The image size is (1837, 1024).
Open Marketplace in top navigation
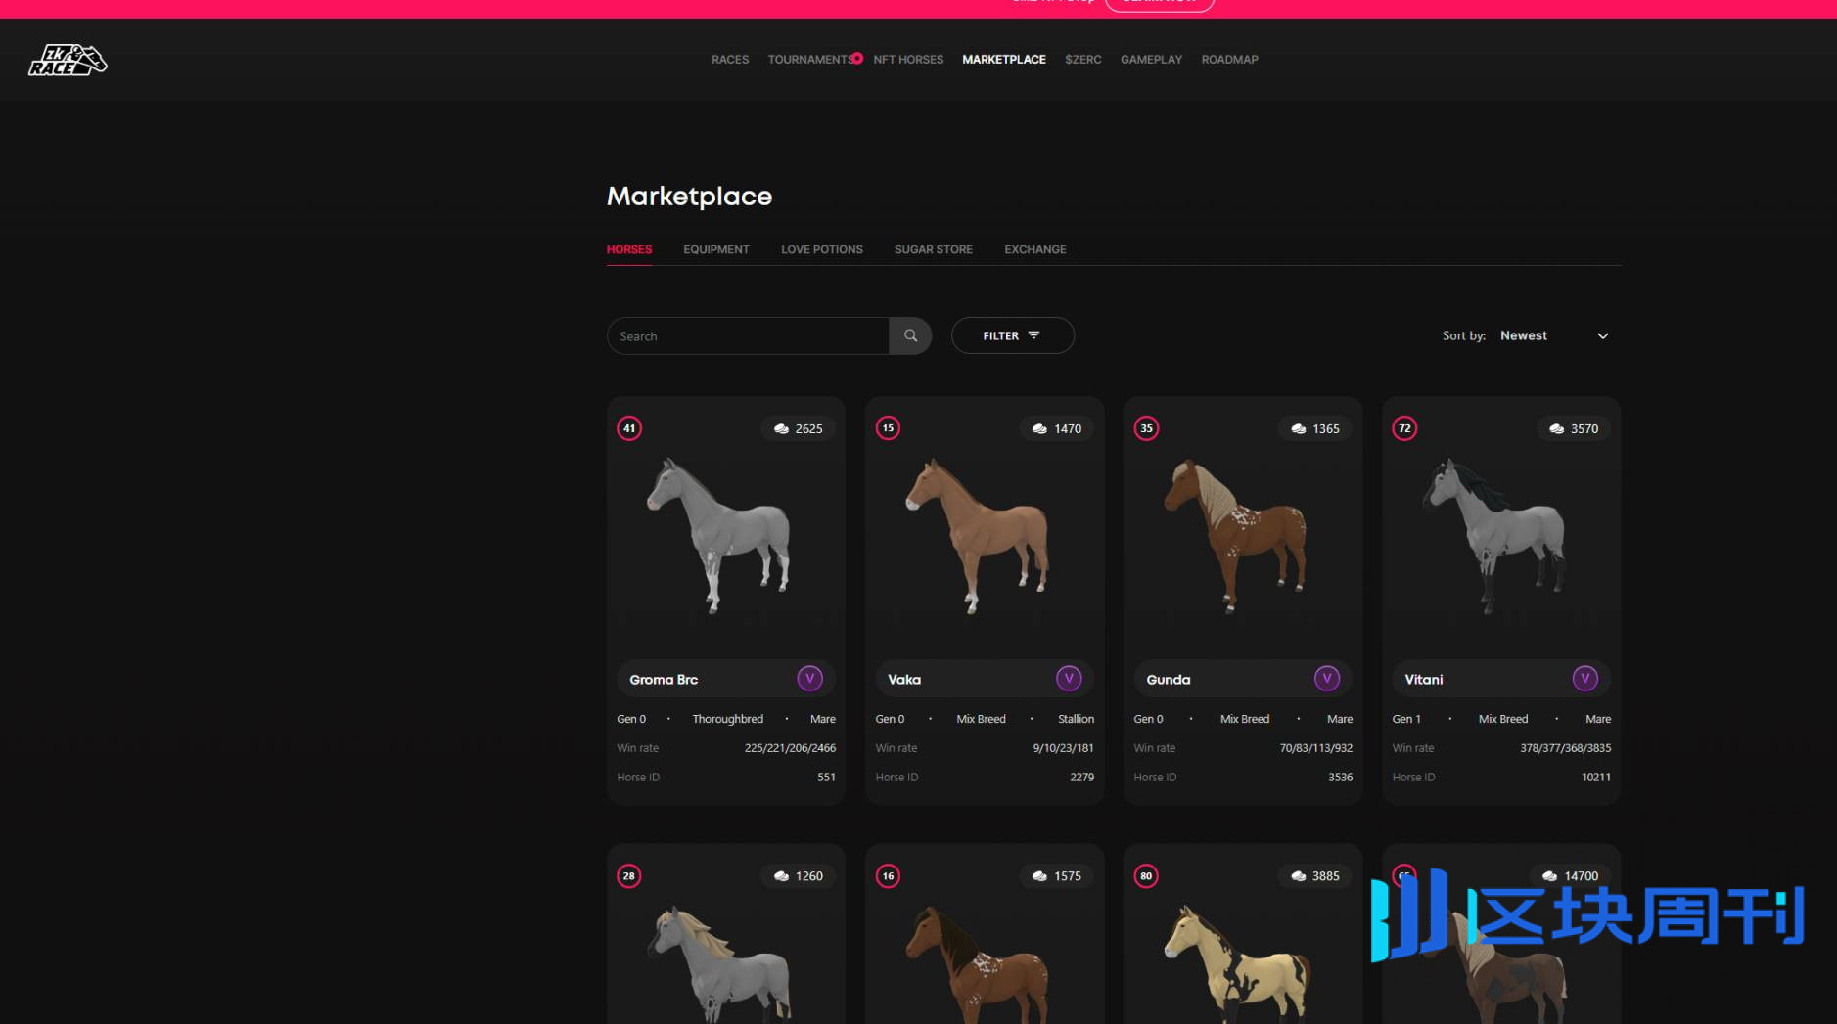click(1004, 60)
